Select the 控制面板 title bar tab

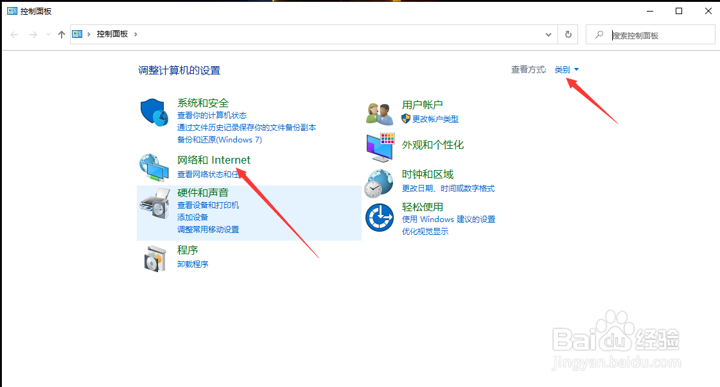click(28, 10)
